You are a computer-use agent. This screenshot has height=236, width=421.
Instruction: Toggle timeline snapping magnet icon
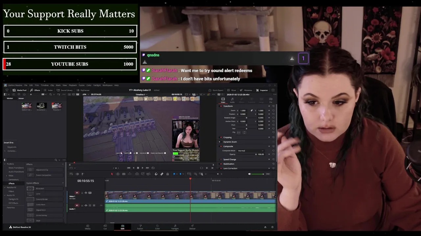click(156, 174)
